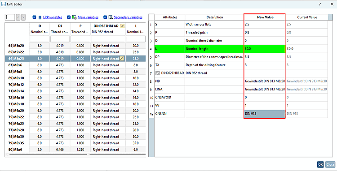The height and width of the screenshot is (171, 337).
Task: Select table row 78 M6x30
Action: 75,137
